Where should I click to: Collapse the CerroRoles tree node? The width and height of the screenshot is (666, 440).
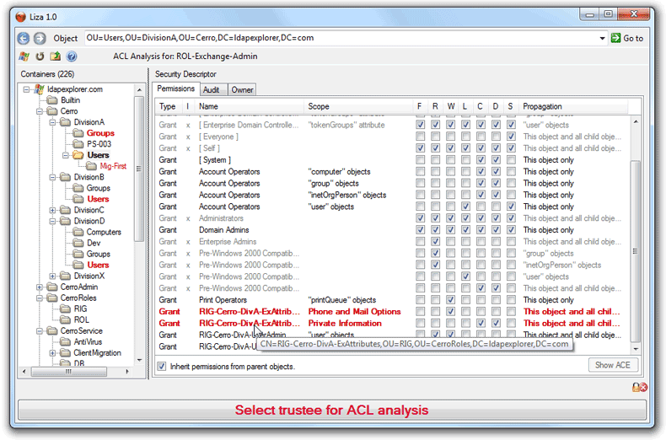pyautogui.click(x=40, y=298)
